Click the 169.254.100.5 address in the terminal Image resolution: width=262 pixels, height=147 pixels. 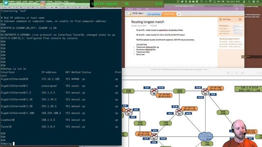point(51,113)
